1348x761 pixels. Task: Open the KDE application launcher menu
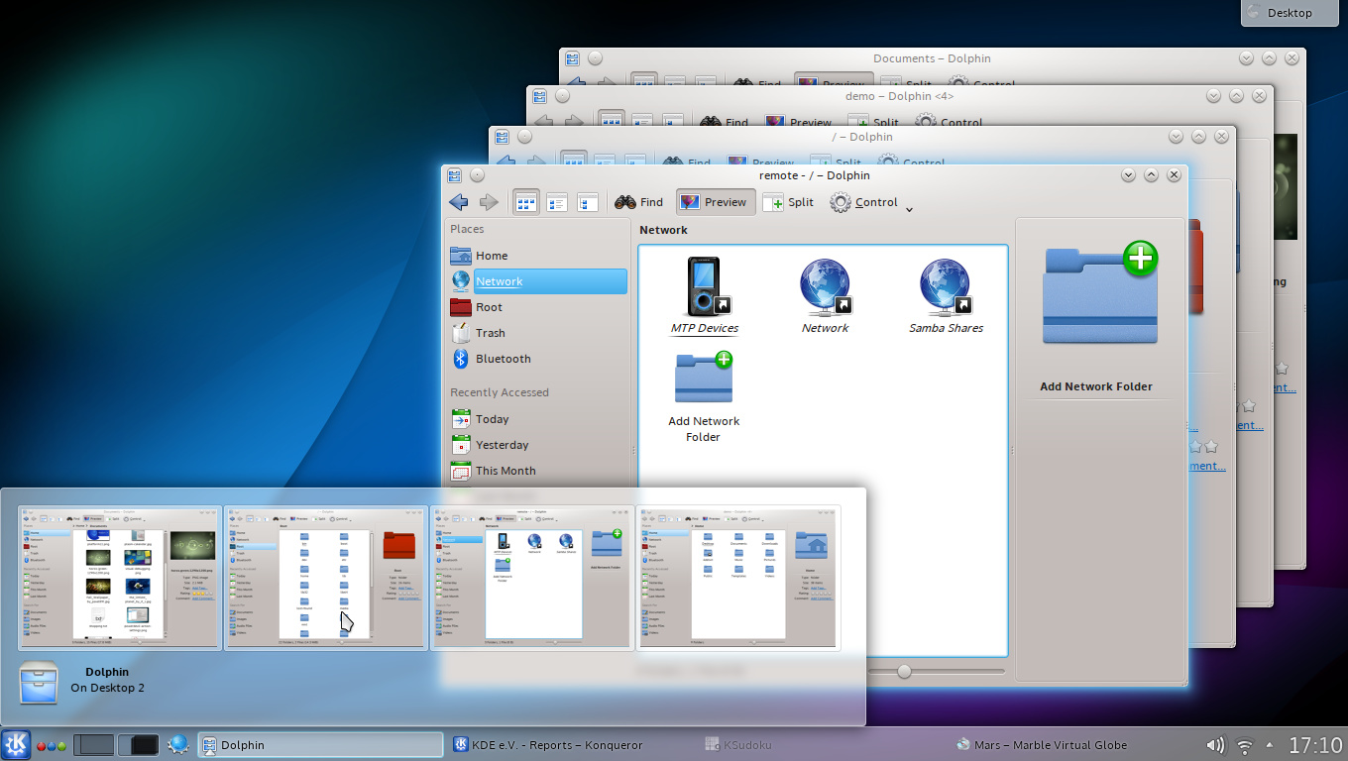click(16, 744)
